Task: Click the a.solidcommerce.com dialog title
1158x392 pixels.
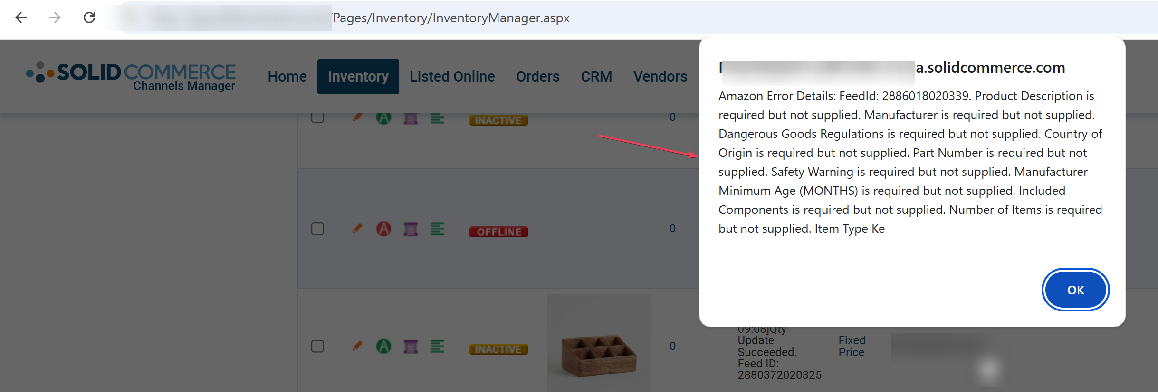Action: 990,68
